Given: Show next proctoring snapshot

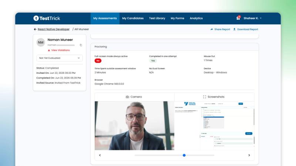Looking at the screenshot, I should (x=249, y=155).
